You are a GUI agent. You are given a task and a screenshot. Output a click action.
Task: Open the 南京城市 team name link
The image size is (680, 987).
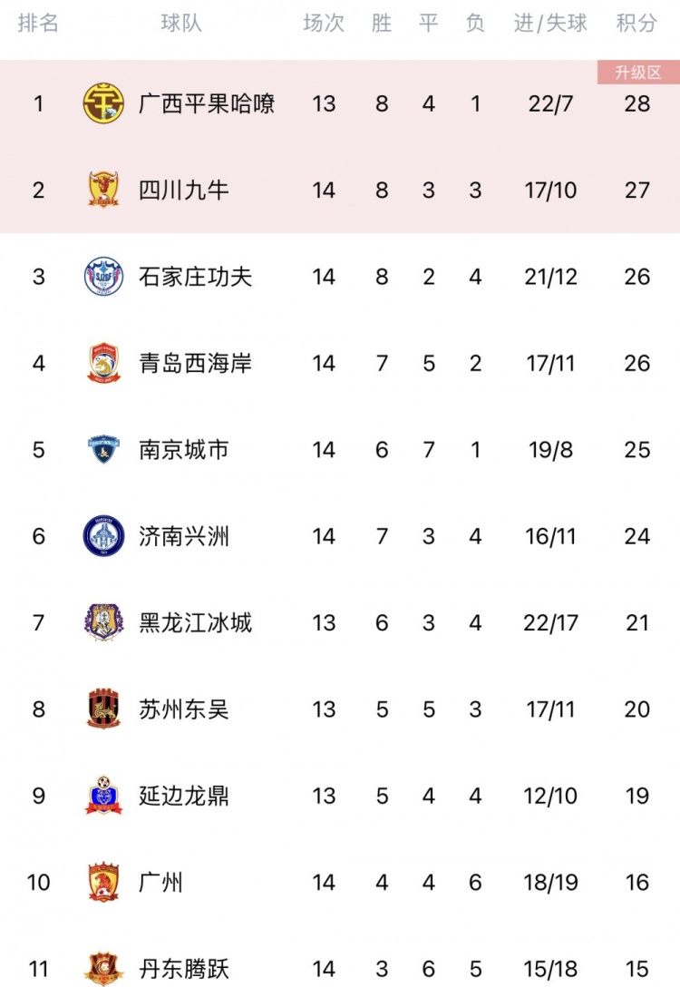click(184, 449)
